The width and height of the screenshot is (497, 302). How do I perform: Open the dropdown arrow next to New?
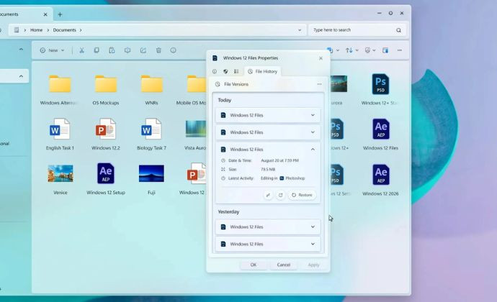pos(63,50)
